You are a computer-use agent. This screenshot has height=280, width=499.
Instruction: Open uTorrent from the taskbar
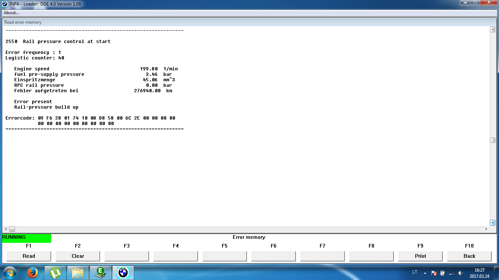[55, 273]
